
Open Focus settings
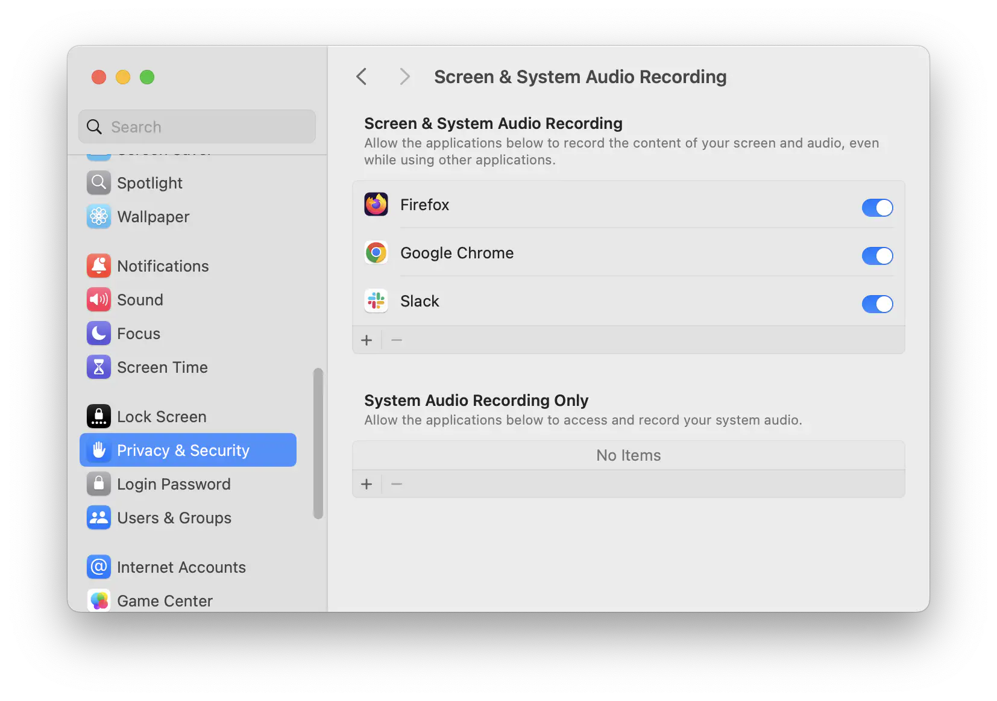(x=188, y=334)
